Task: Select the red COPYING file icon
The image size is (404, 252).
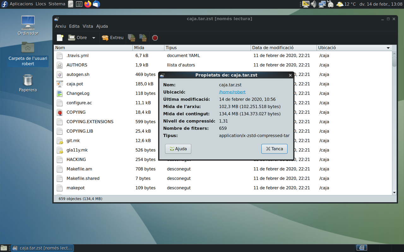Action: [x=60, y=112]
